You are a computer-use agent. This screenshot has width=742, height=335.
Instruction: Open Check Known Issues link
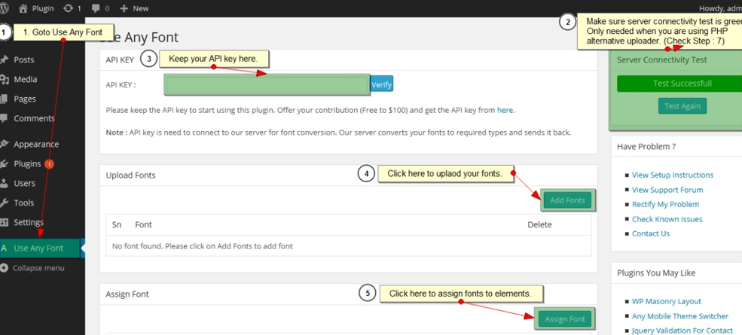click(x=667, y=219)
